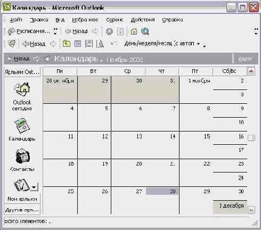Select day 10 in weekend column
The height and width of the screenshot is (230, 261).
230,124
